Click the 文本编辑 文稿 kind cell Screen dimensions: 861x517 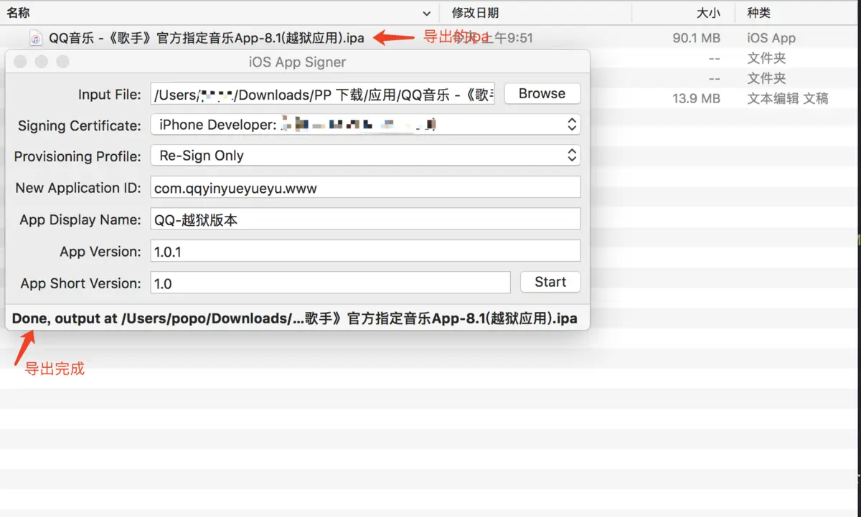coord(788,98)
